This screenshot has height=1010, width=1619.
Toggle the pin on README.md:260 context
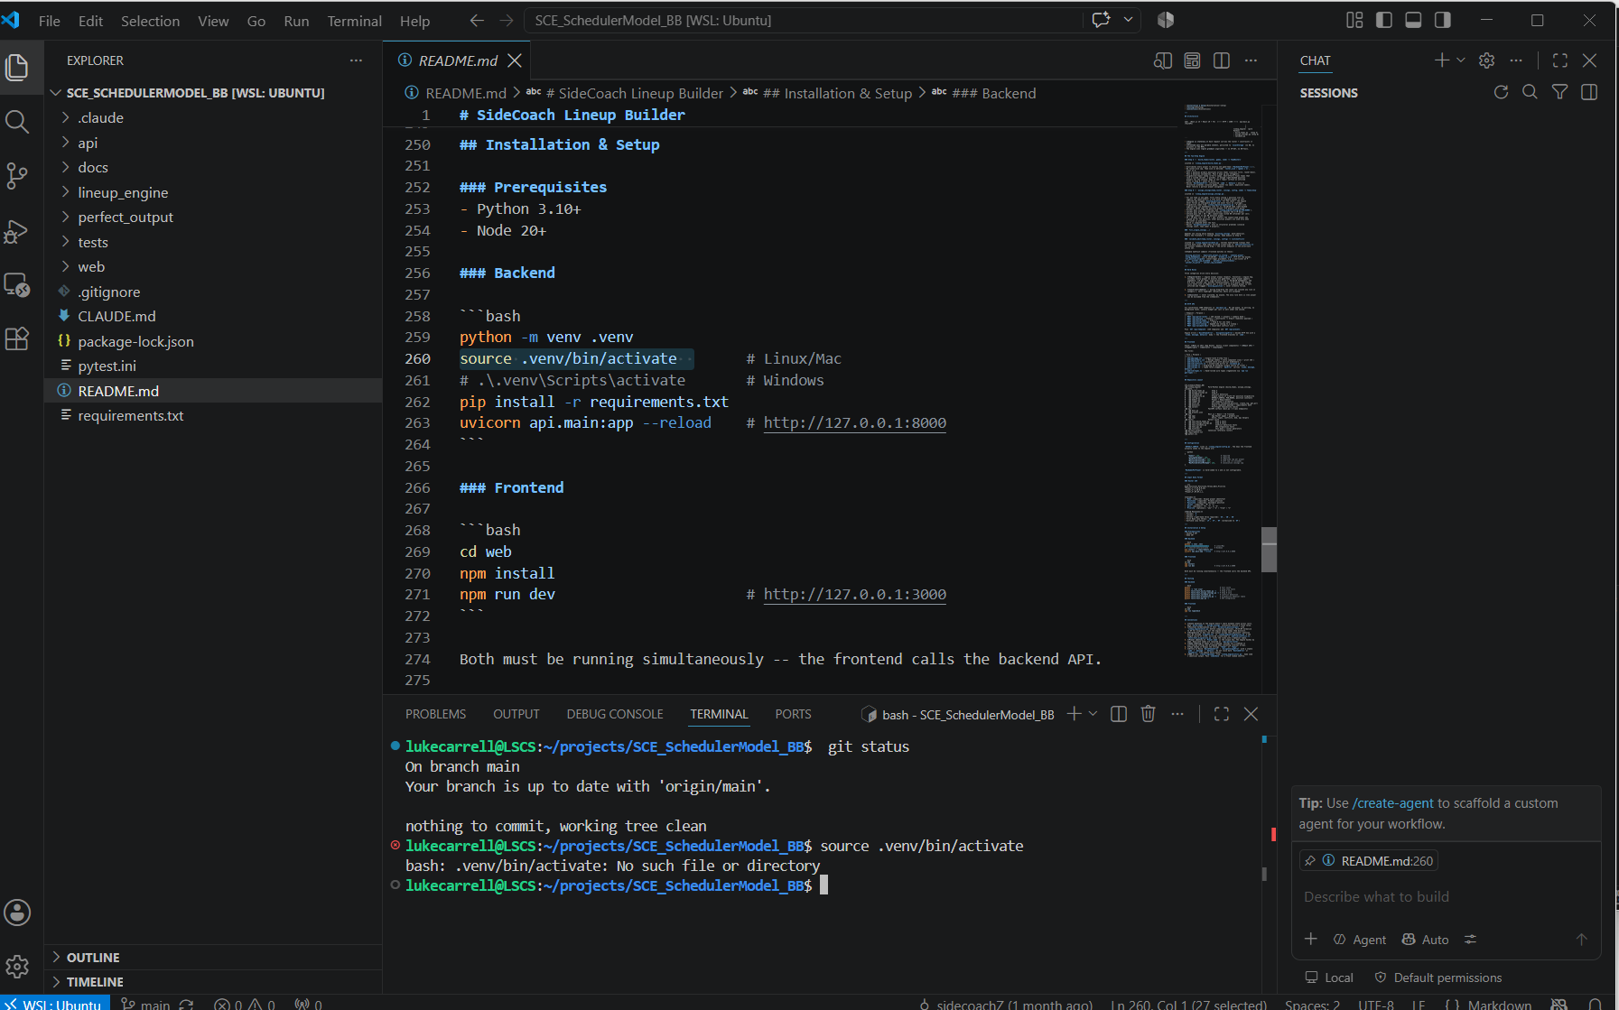(1310, 861)
